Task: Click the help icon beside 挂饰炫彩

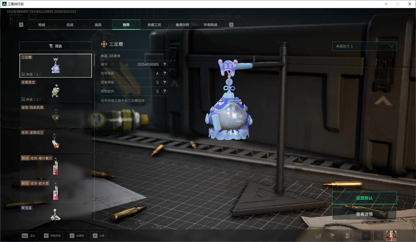Action: pyautogui.click(x=165, y=73)
